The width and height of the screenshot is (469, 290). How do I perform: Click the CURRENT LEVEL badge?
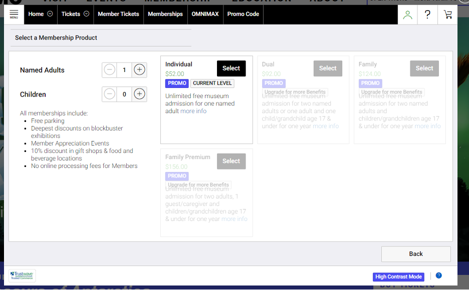point(212,83)
